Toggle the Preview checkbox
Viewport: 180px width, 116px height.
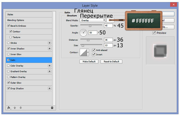coord(154,33)
